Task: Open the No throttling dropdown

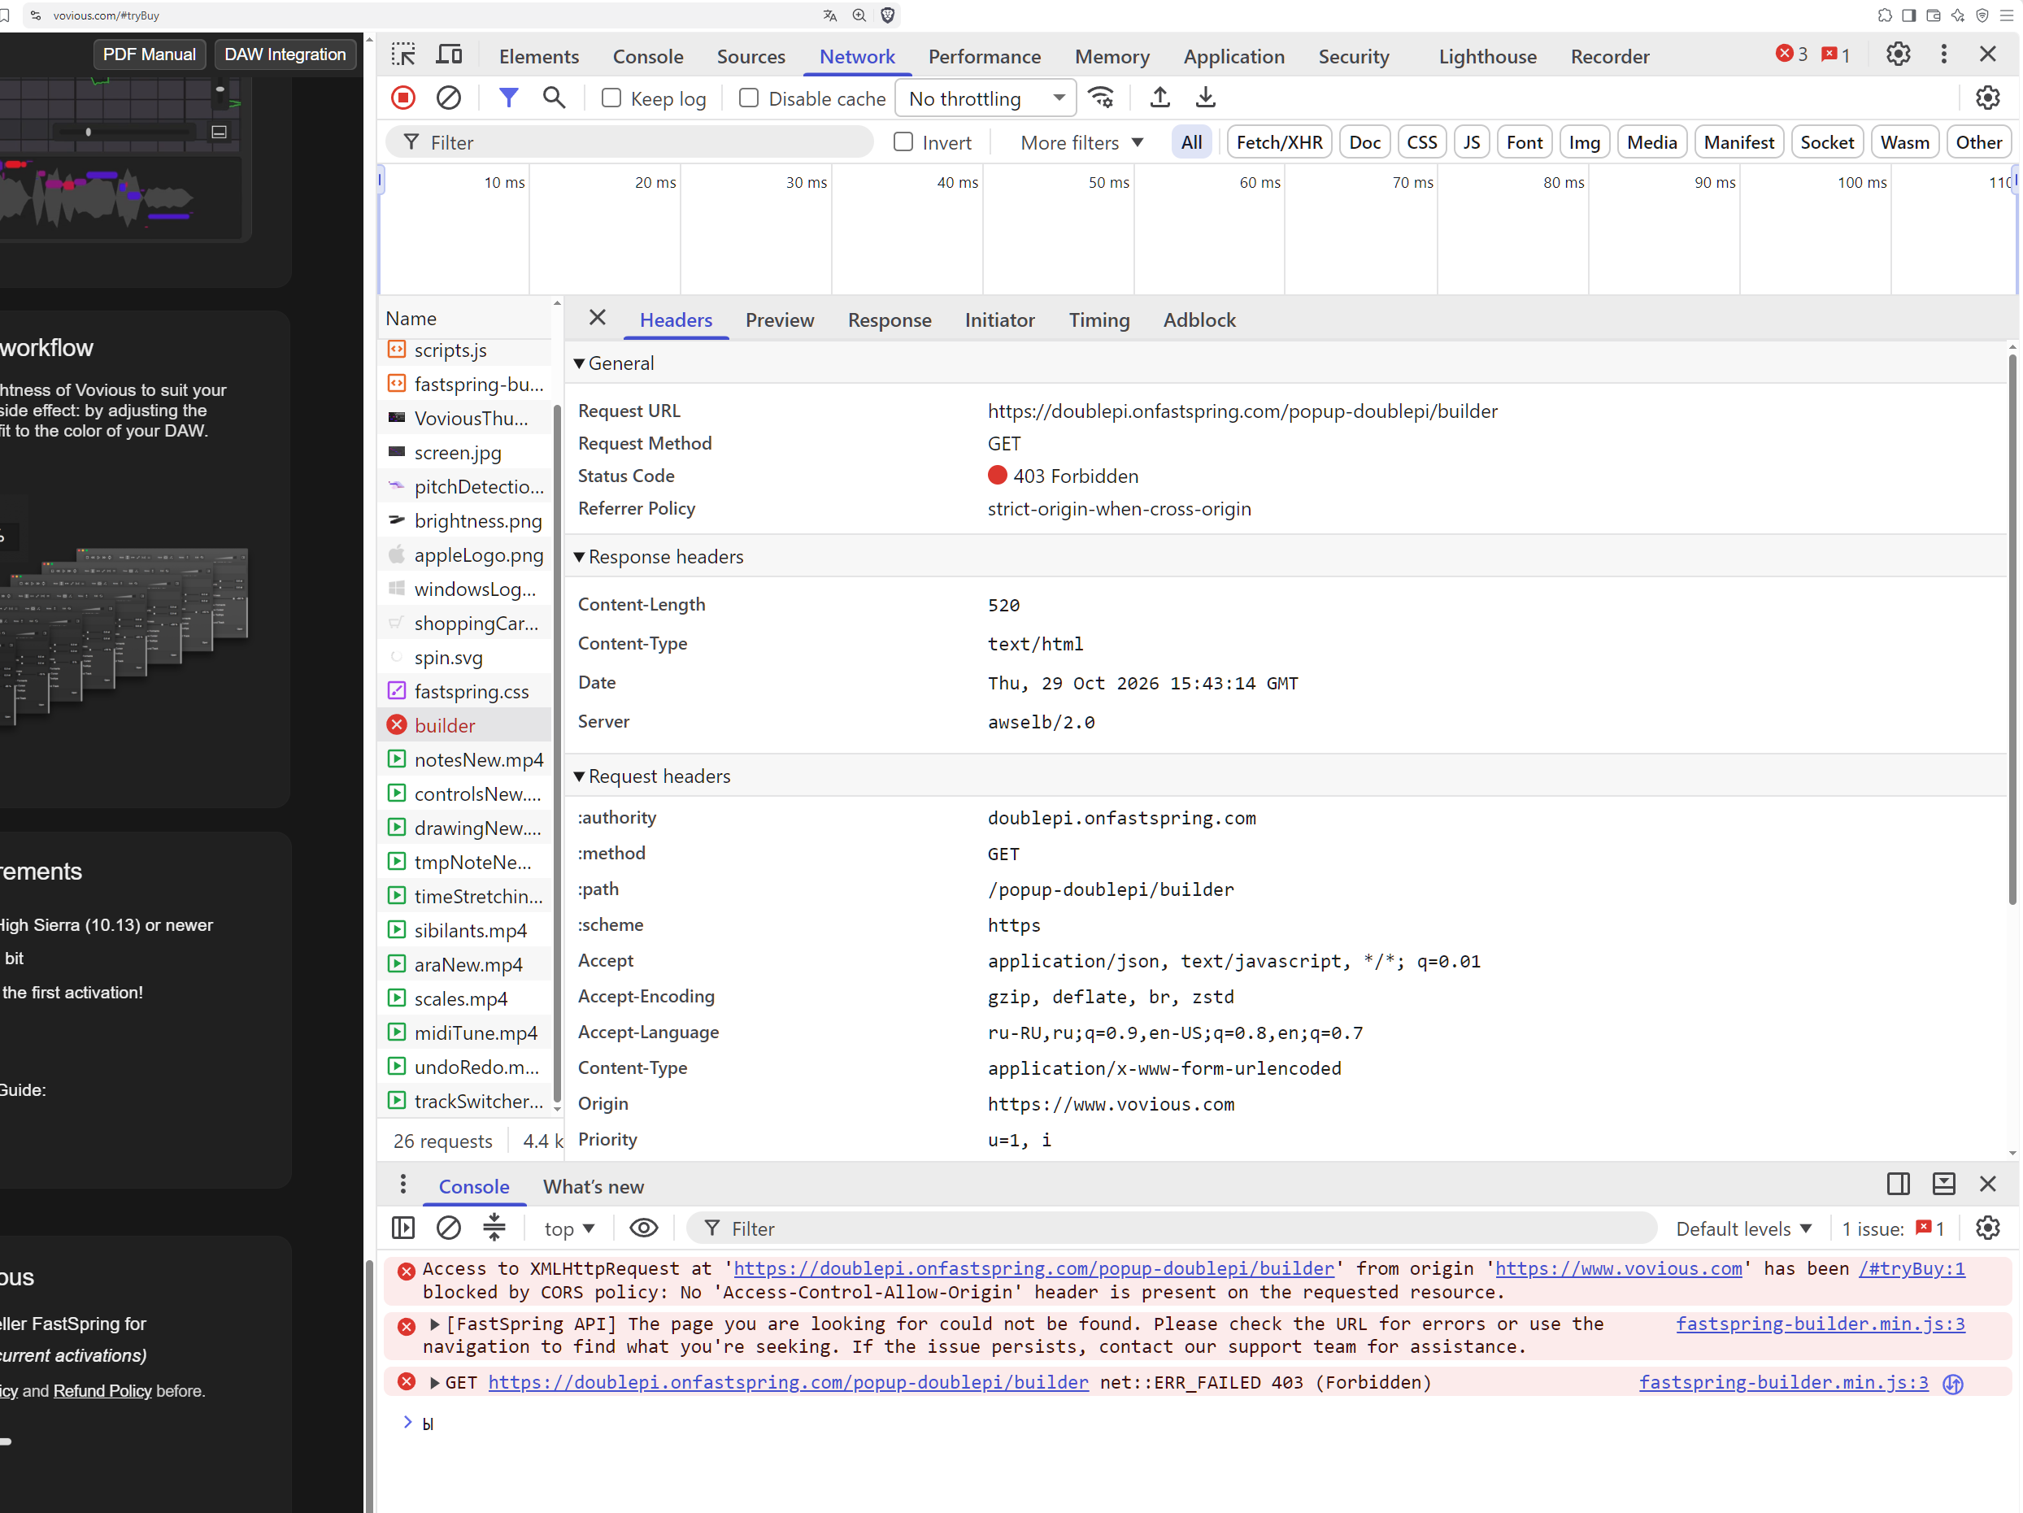Action: pyautogui.click(x=985, y=98)
